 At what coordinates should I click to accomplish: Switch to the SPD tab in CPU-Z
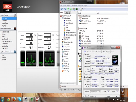point(104,52)
